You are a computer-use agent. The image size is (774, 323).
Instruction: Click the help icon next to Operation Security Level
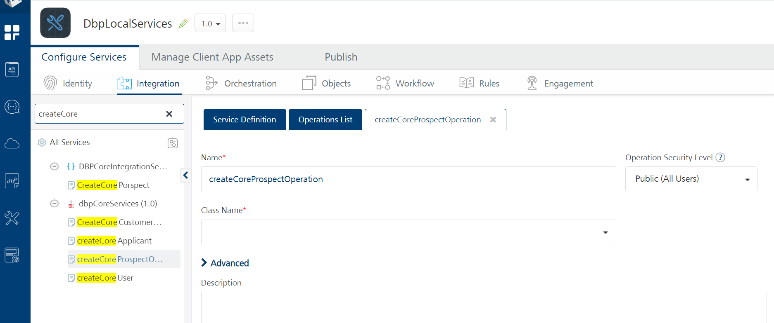click(x=720, y=157)
